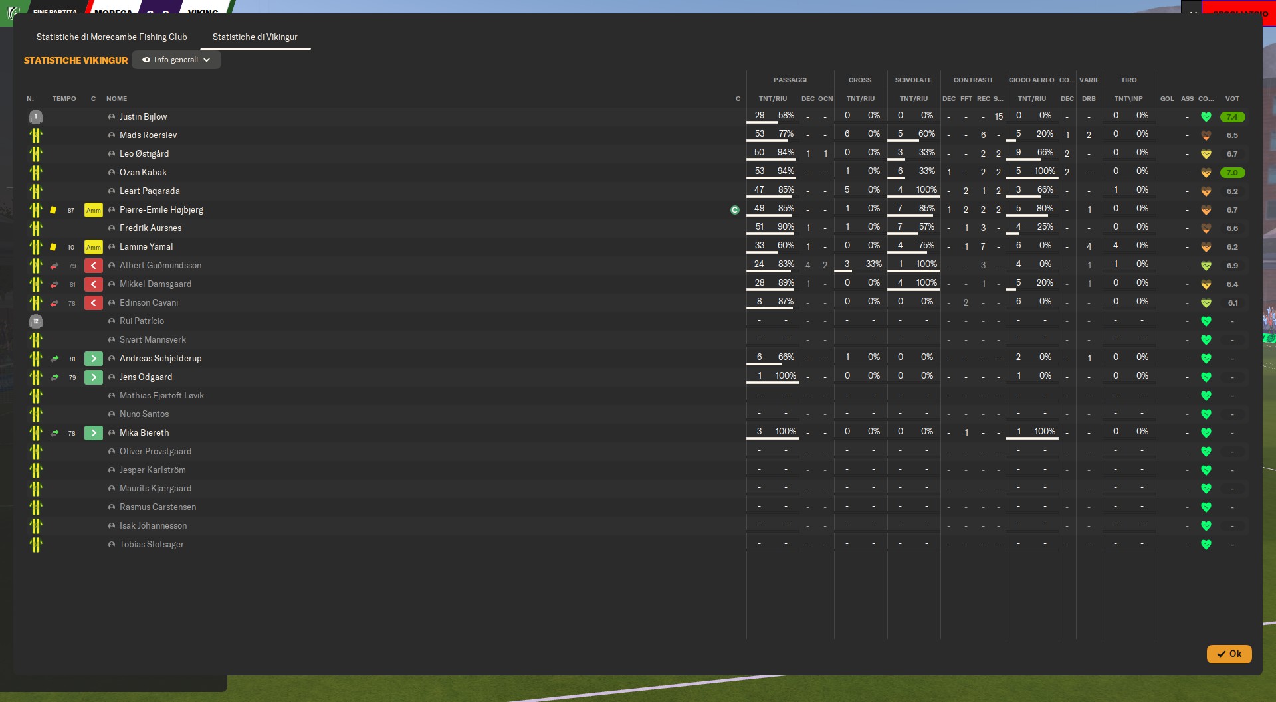The image size is (1276, 702).
Task: Open player Edinson Cavani
Action: [x=149, y=303]
